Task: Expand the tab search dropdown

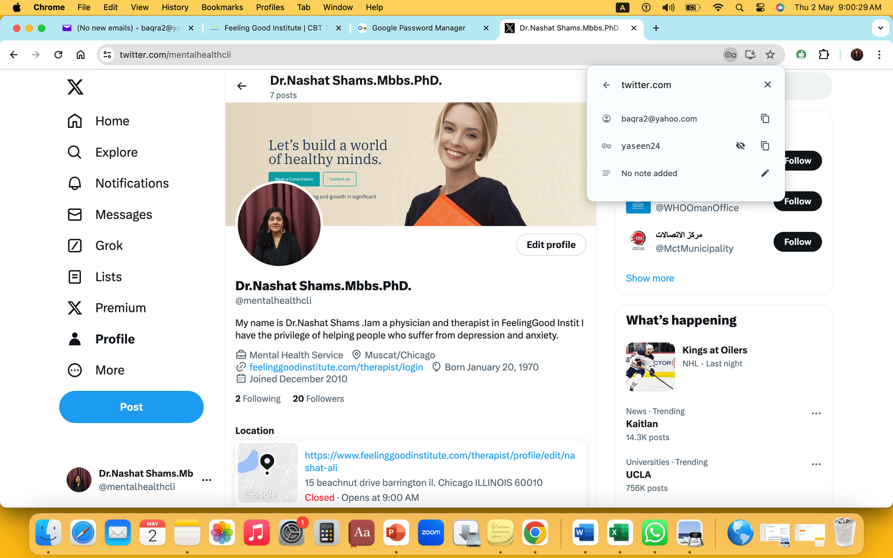Action: click(880, 28)
